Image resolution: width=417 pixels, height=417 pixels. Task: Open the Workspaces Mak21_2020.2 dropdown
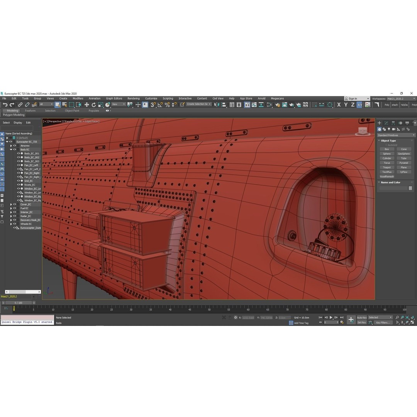coord(401,99)
